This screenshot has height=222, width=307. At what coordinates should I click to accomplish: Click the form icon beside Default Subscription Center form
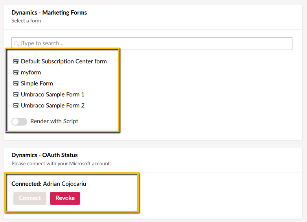tap(16, 62)
